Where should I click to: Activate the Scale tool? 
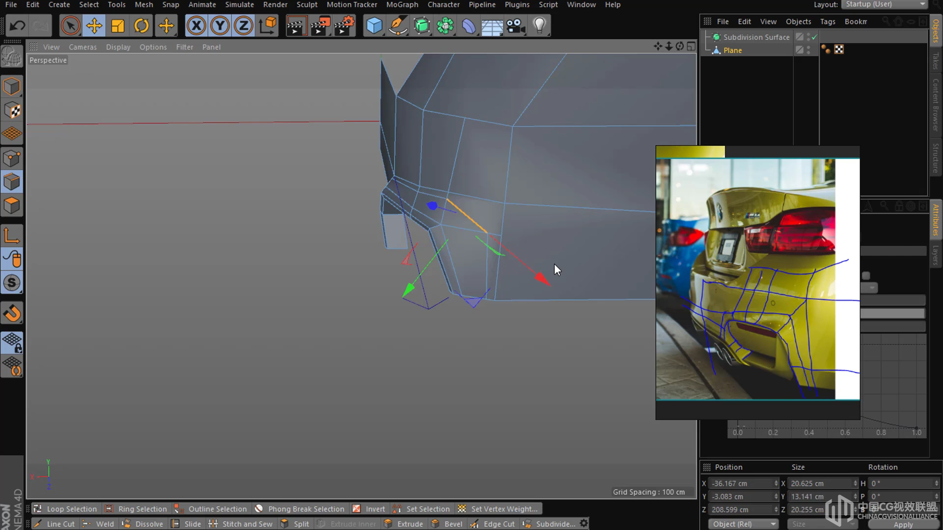click(x=118, y=26)
